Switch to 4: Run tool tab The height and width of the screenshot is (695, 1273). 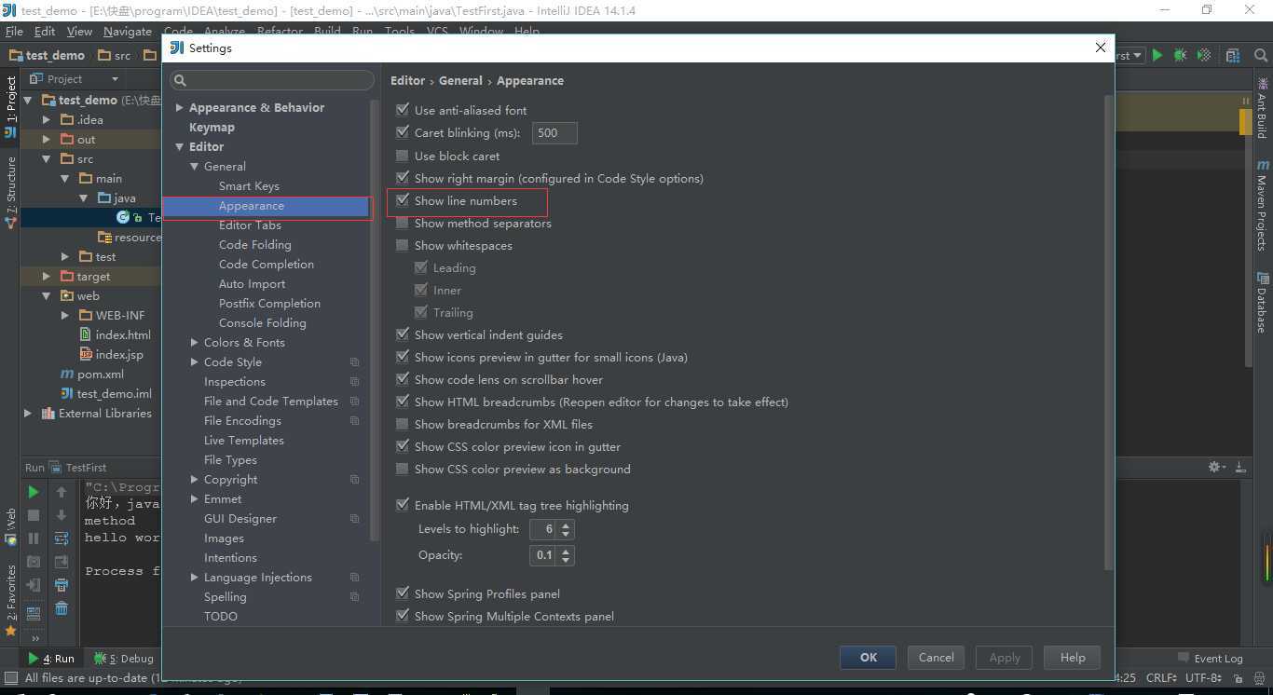click(51, 658)
